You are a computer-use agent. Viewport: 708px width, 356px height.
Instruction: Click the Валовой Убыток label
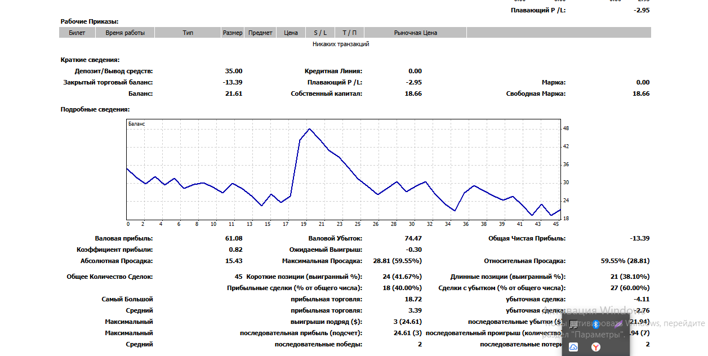(x=335, y=238)
